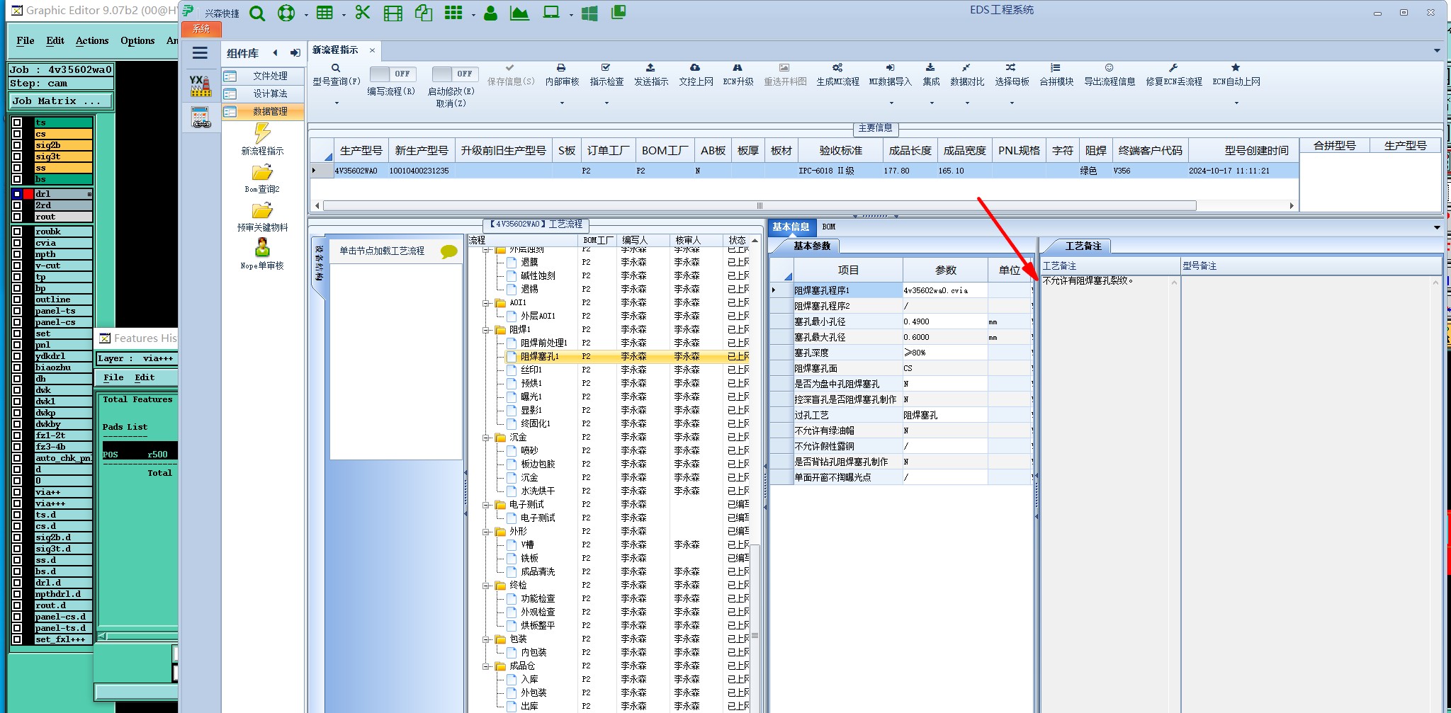
Task: Click 发送指示 upload tool
Action: (x=650, y=74)
